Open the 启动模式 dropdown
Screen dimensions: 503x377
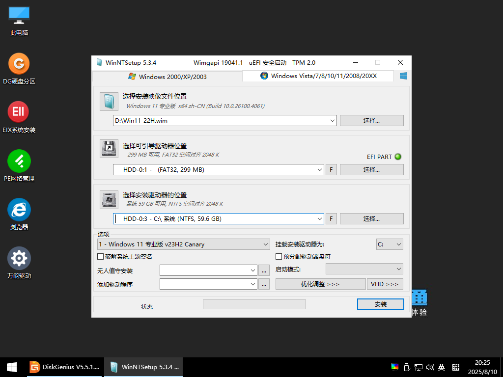(x=364, y=269)
